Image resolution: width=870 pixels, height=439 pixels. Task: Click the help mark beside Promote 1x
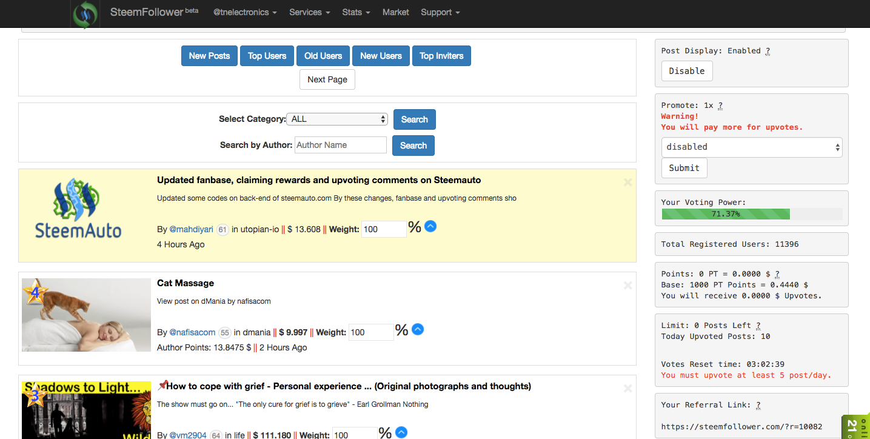pos(720,106)
